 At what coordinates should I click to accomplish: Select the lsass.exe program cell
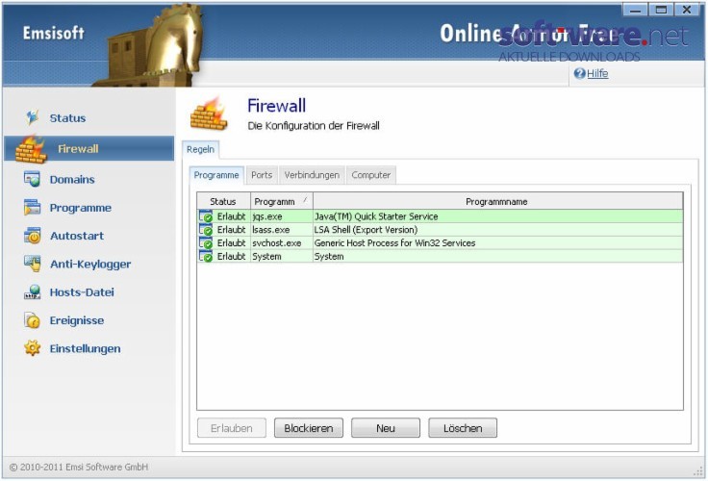[282, 229]
